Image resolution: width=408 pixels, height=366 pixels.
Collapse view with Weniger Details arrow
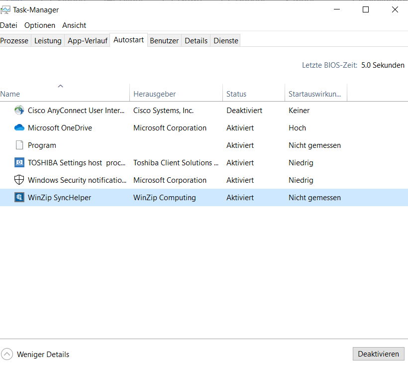point(7,354)
